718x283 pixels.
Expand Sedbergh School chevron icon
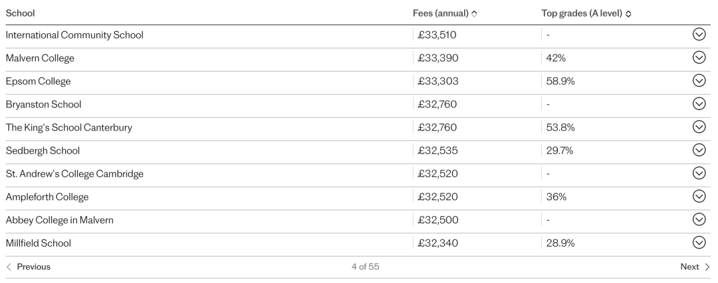click(x=699, y=150)
